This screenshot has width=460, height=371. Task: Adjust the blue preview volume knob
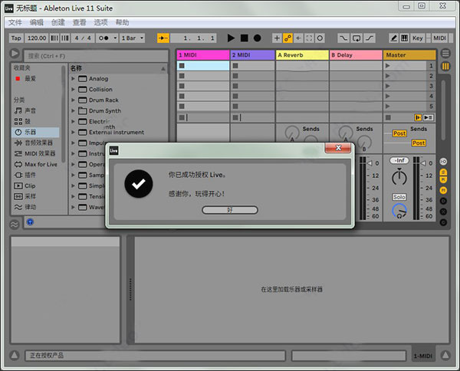[399, 211]
